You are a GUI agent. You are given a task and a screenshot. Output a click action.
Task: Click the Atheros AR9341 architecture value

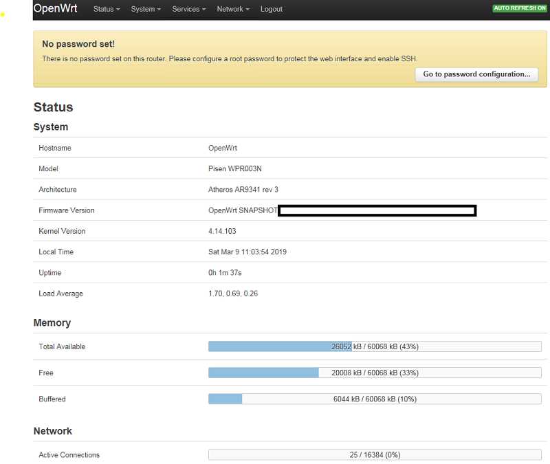243,190
